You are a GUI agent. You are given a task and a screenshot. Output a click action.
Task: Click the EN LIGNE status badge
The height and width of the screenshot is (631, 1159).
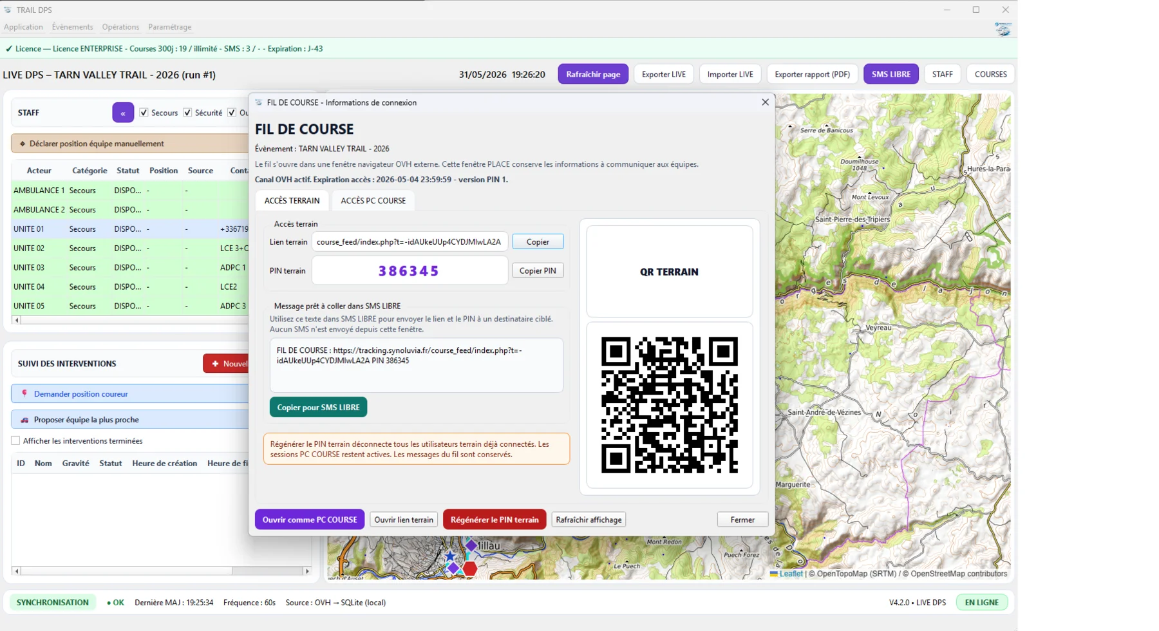pos(981,603)
